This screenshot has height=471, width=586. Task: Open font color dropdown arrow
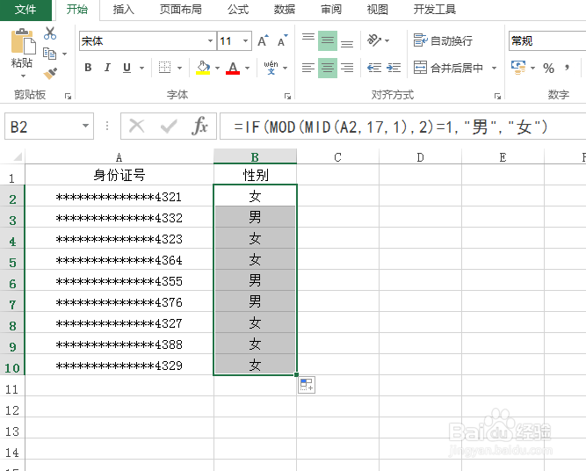point(247,68)
